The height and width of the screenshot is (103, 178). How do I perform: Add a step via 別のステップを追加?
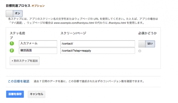coord(24,61)
